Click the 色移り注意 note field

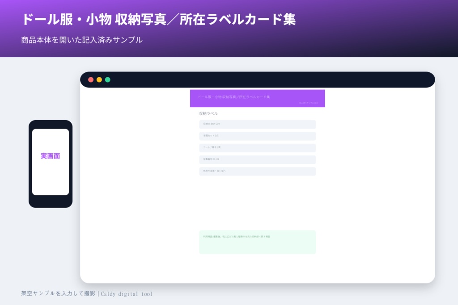tap(257, 171)
